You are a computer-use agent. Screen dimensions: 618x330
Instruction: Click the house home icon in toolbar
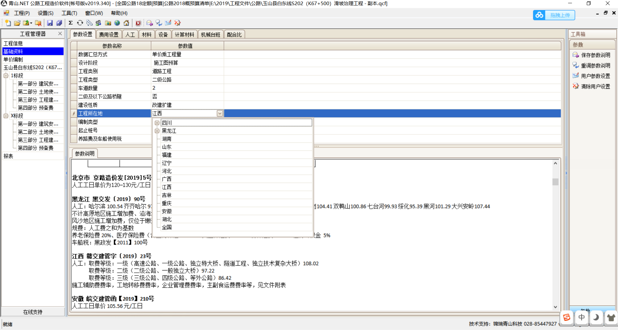(x=126, y=23)
